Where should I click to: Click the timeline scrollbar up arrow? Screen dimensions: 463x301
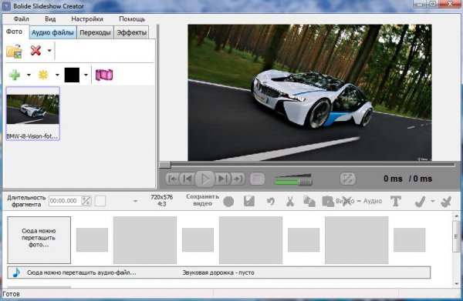(457, 216)
